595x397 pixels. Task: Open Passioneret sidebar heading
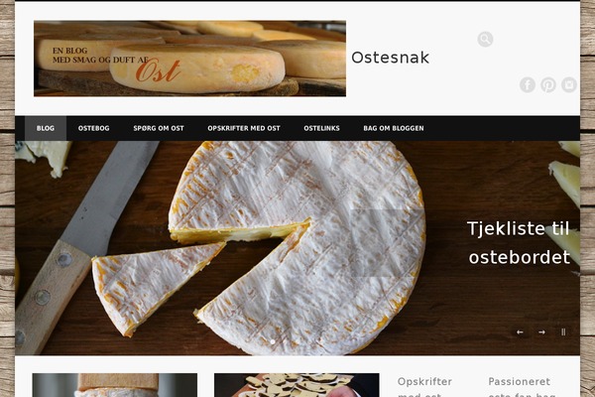click(x=519, y=381)
